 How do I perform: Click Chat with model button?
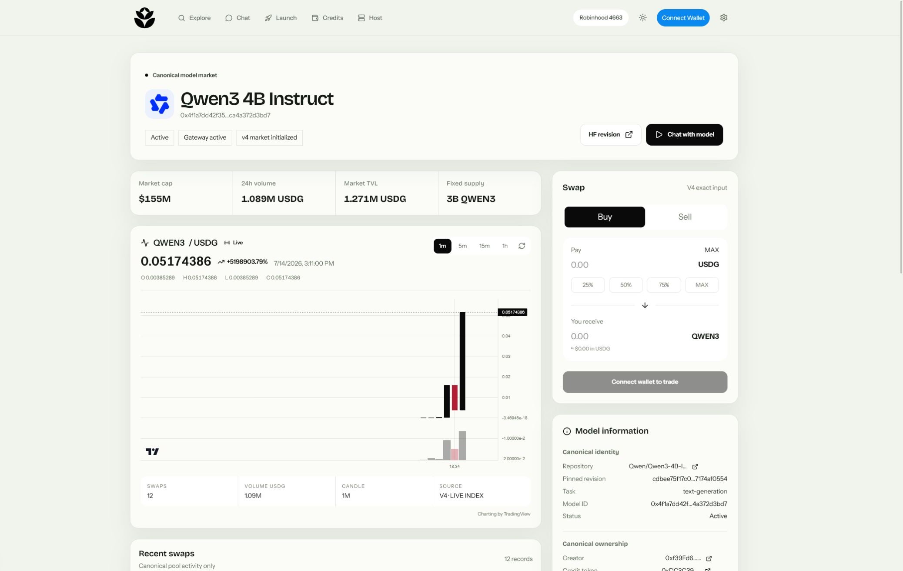pyautogui.click(x=684, y=135)
